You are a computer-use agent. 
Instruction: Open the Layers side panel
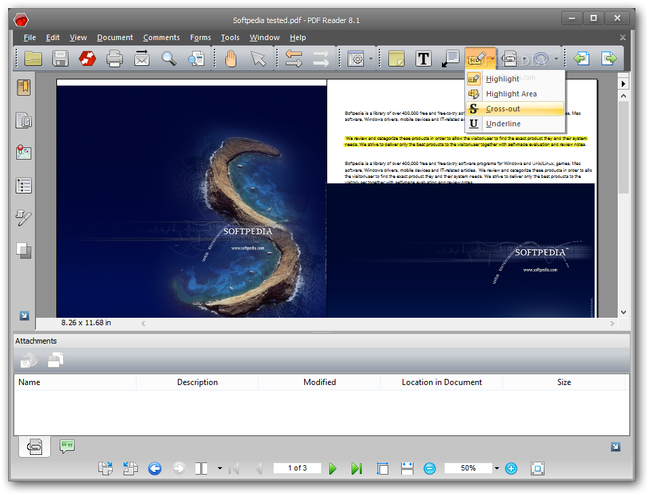pos(24,251)
